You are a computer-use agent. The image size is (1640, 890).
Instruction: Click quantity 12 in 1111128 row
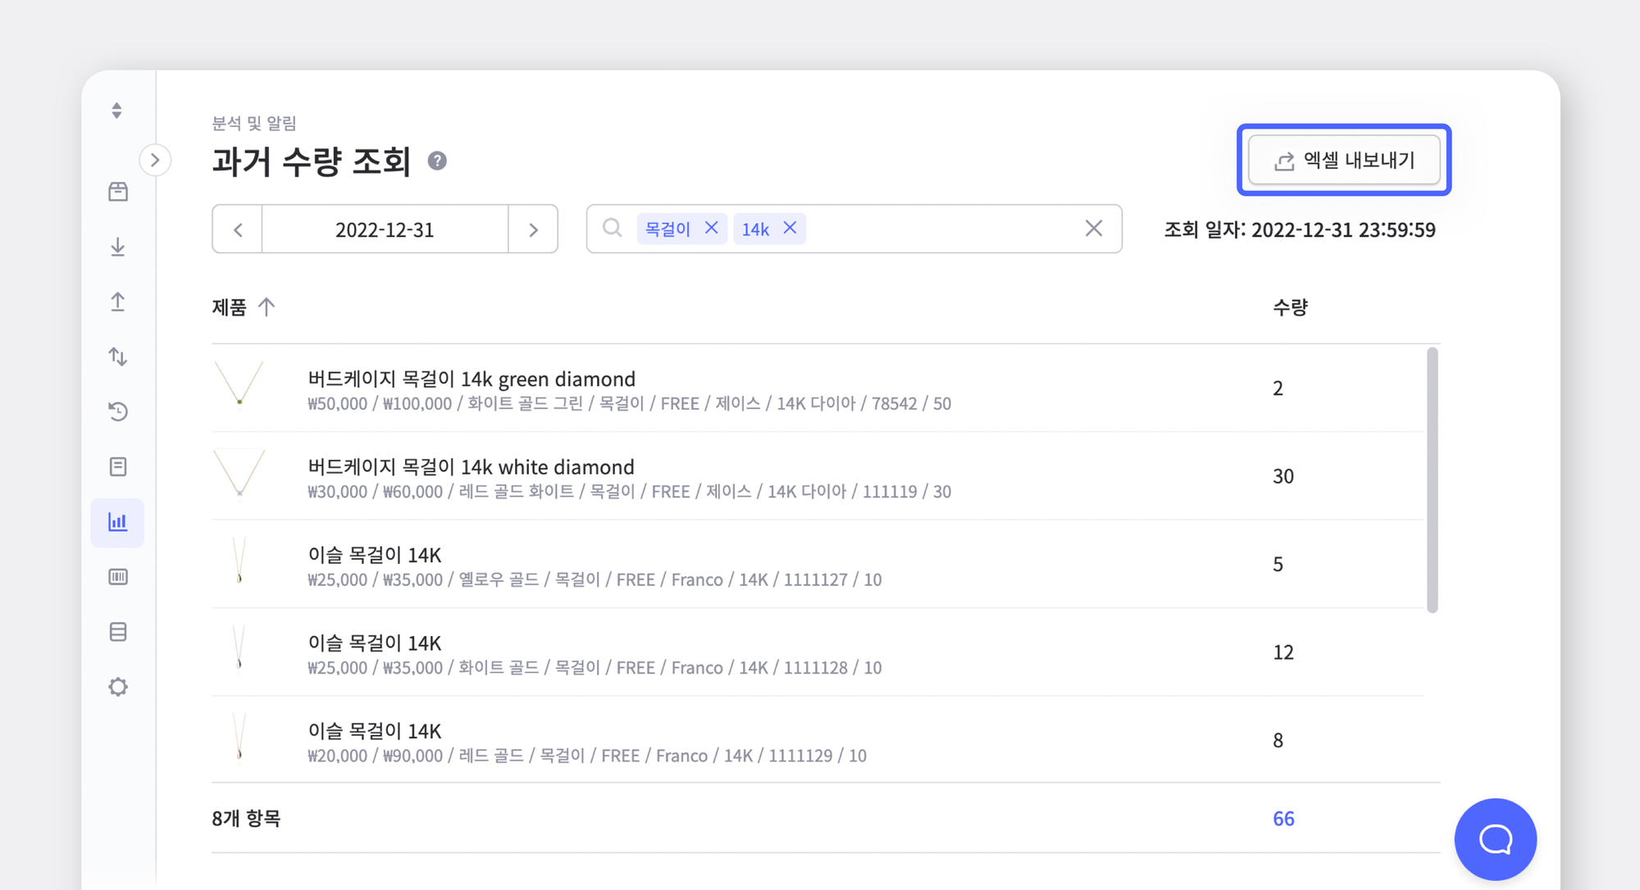tap(1283, 652)
